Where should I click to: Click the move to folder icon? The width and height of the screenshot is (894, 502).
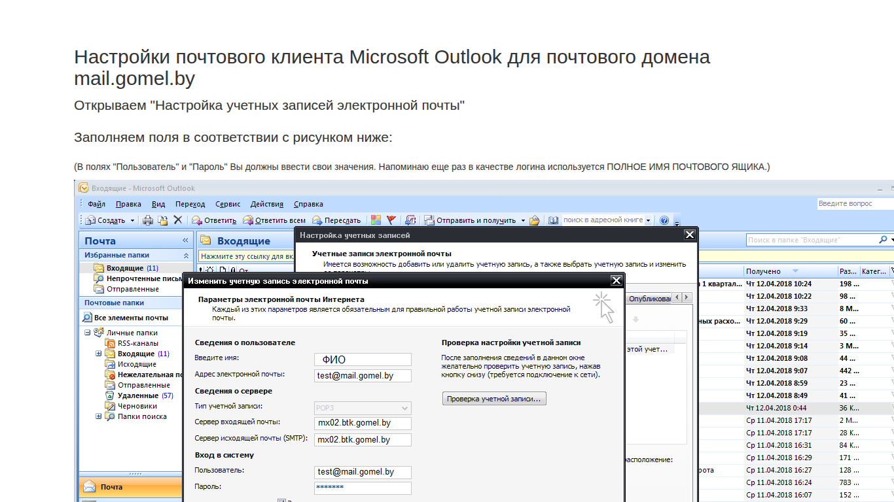[162, 220]
